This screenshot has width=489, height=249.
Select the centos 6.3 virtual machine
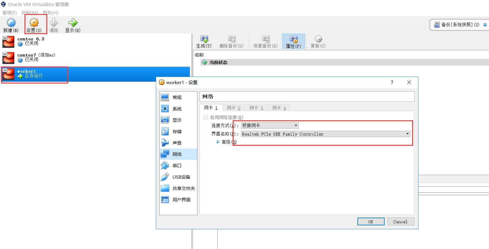[96, 42]
